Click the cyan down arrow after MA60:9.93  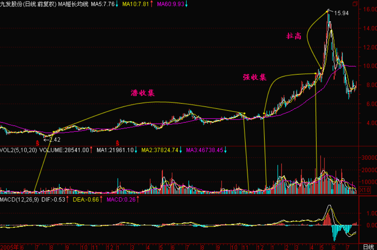pos(186,4)
